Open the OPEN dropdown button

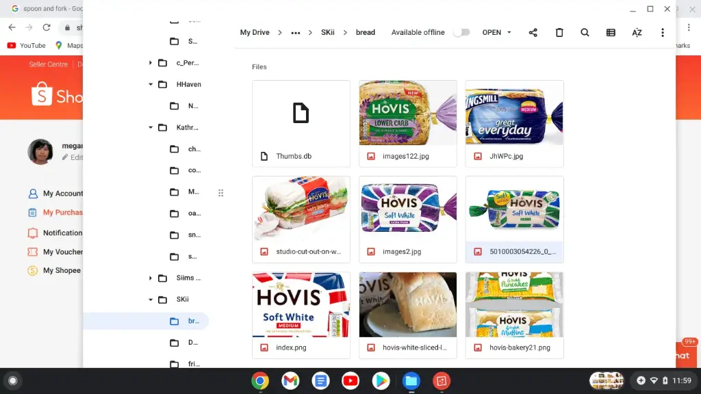496,32
